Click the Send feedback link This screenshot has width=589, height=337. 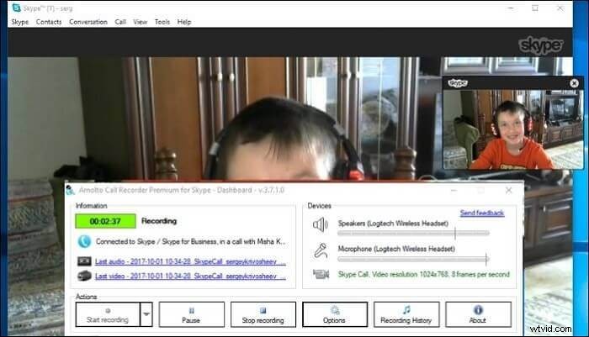(482, 213)
